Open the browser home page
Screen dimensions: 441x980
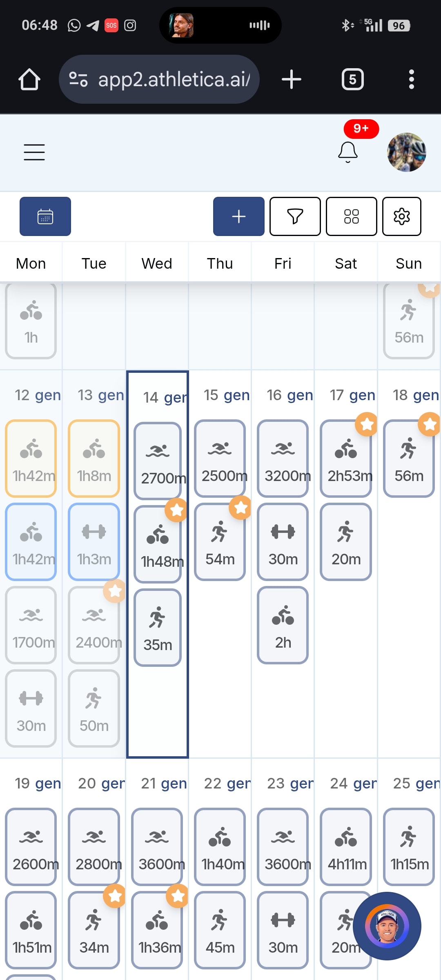[29, 79]
